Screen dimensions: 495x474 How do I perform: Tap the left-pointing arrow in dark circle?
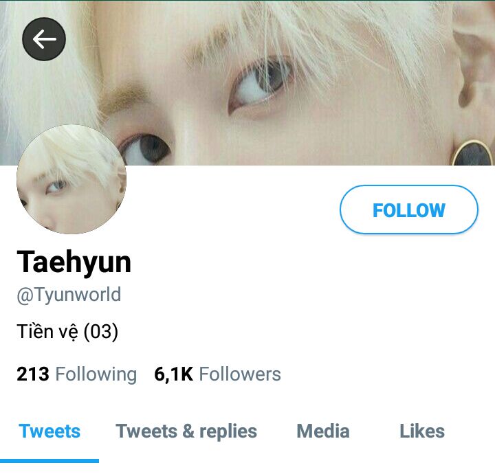(x=44, y=39)
